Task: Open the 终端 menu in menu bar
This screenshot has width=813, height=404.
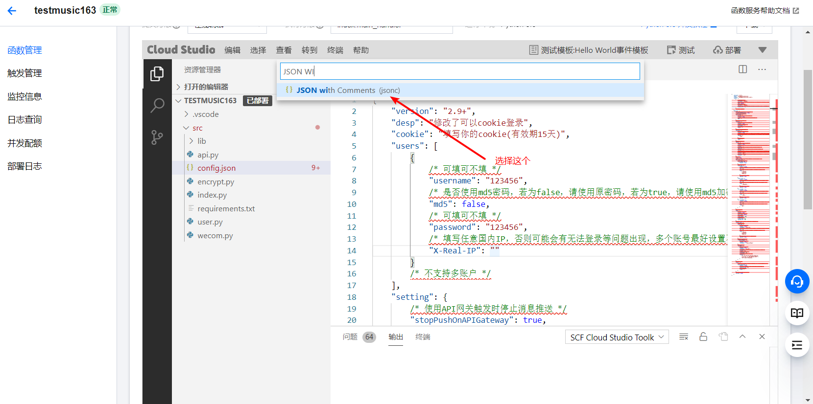Action: (x=335, y=50)
